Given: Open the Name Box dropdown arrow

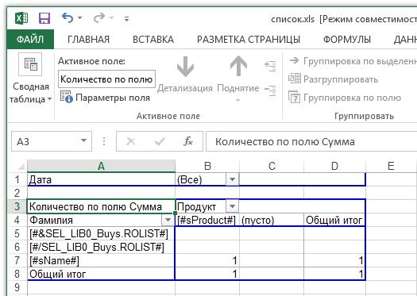Looking at the screenshot, I should 83,140.
